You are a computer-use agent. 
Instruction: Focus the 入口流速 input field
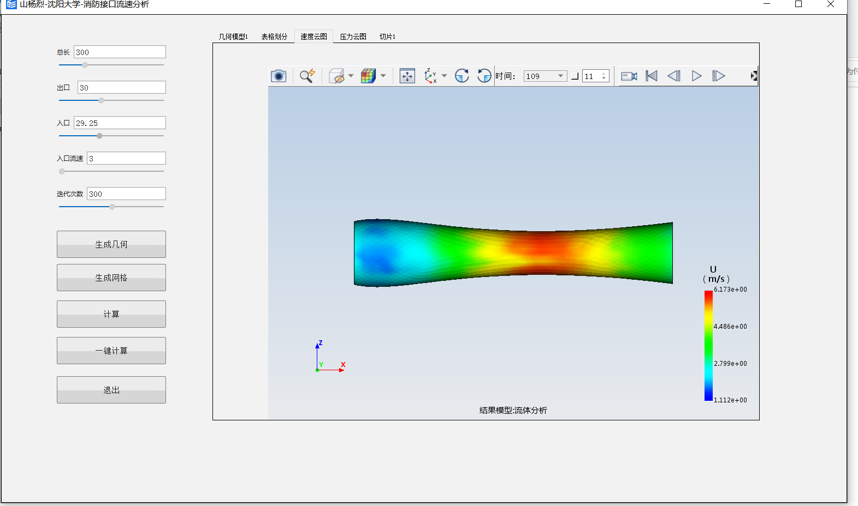126,158
